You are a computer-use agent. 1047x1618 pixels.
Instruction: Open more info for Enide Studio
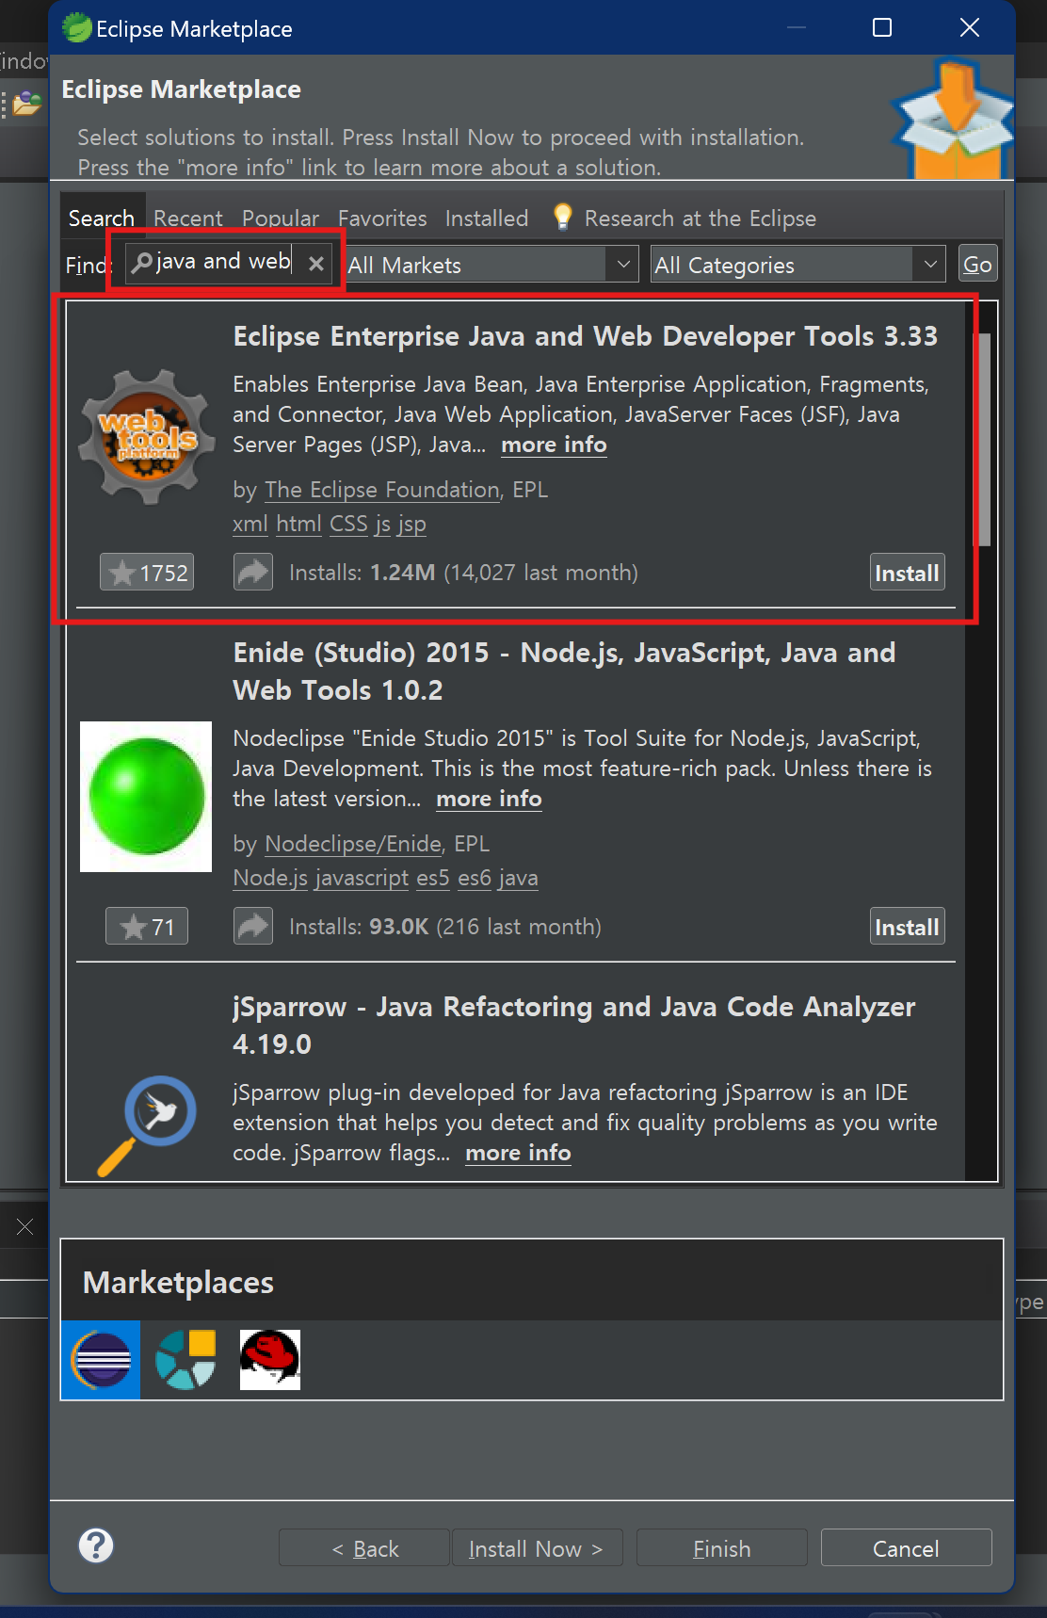(489, 799)
